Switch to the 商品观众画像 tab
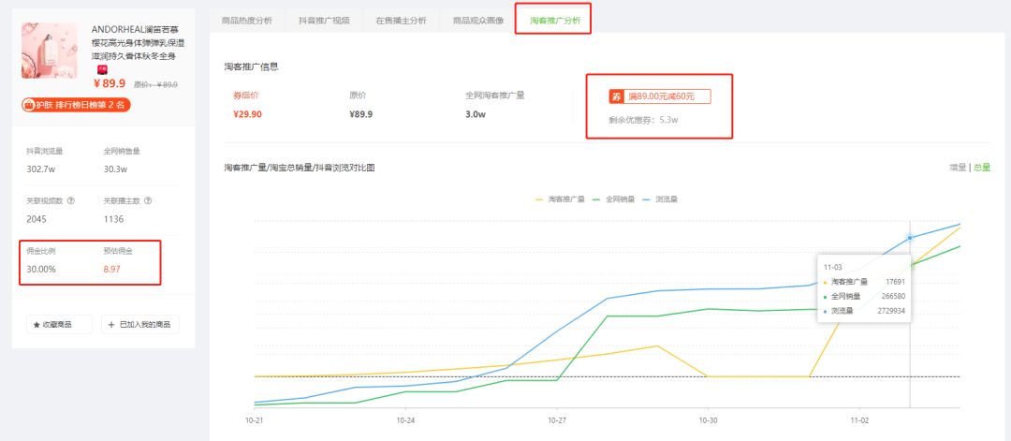The height and width of the screenshot is (441, 1011). (477, 21)
